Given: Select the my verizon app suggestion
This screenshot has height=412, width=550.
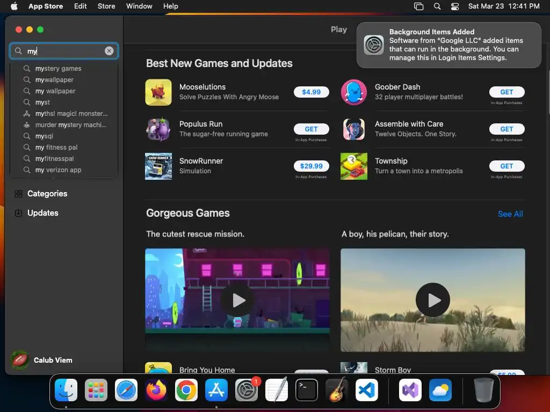Looking at the screenshot, I should [64, 170].
